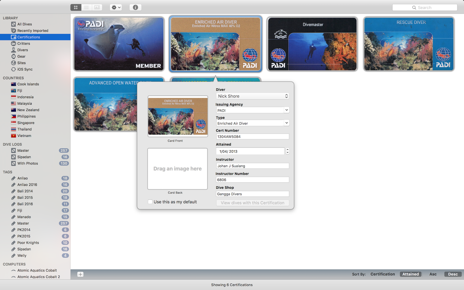Select iOS Sync in the sidebar
464x290 pixels.
click(25, 69)
